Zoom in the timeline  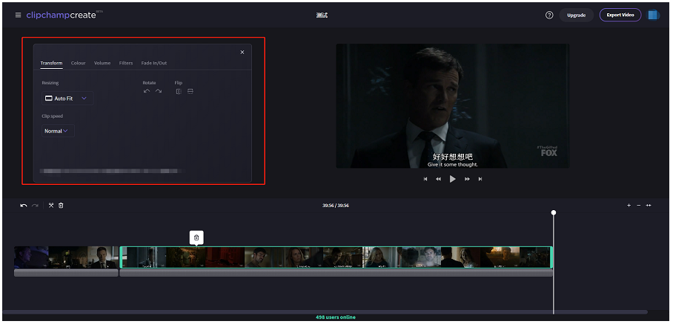click(629, 206)
